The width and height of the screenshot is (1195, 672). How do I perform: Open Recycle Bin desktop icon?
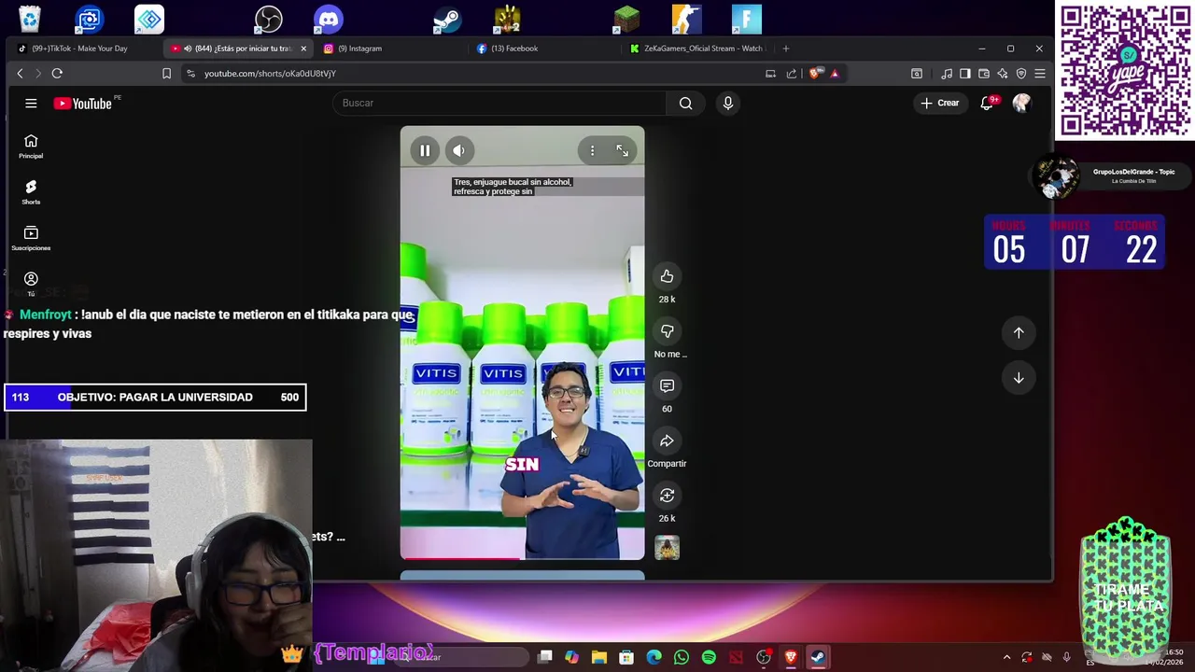(30, 19)
